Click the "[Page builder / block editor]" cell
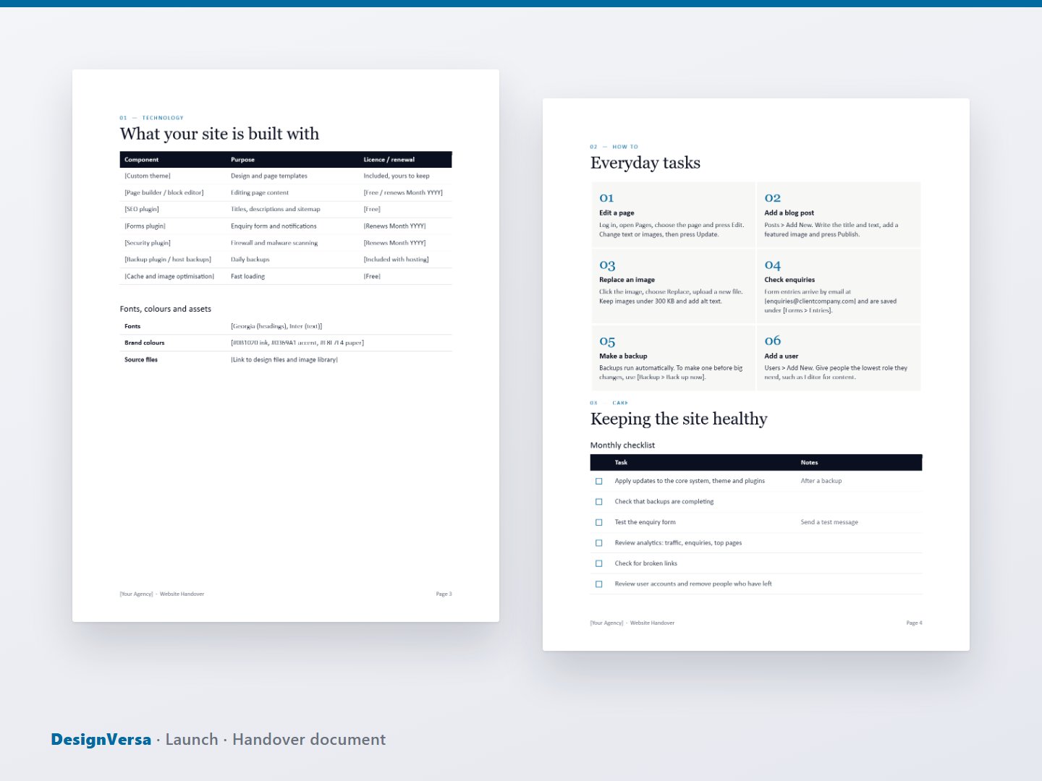 pyautogui.click(x=164, y=192)
